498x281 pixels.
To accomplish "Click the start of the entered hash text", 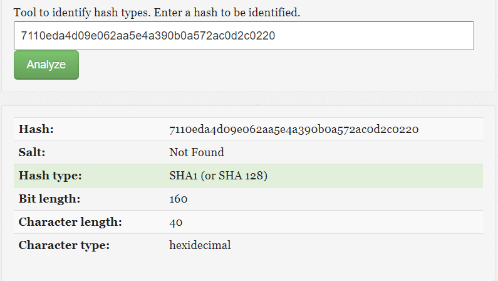I will click(x=21, y=36).
